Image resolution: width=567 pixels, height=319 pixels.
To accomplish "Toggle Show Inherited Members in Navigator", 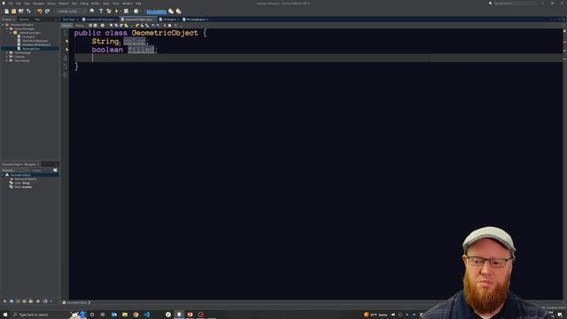I will [x=4, y=301].
